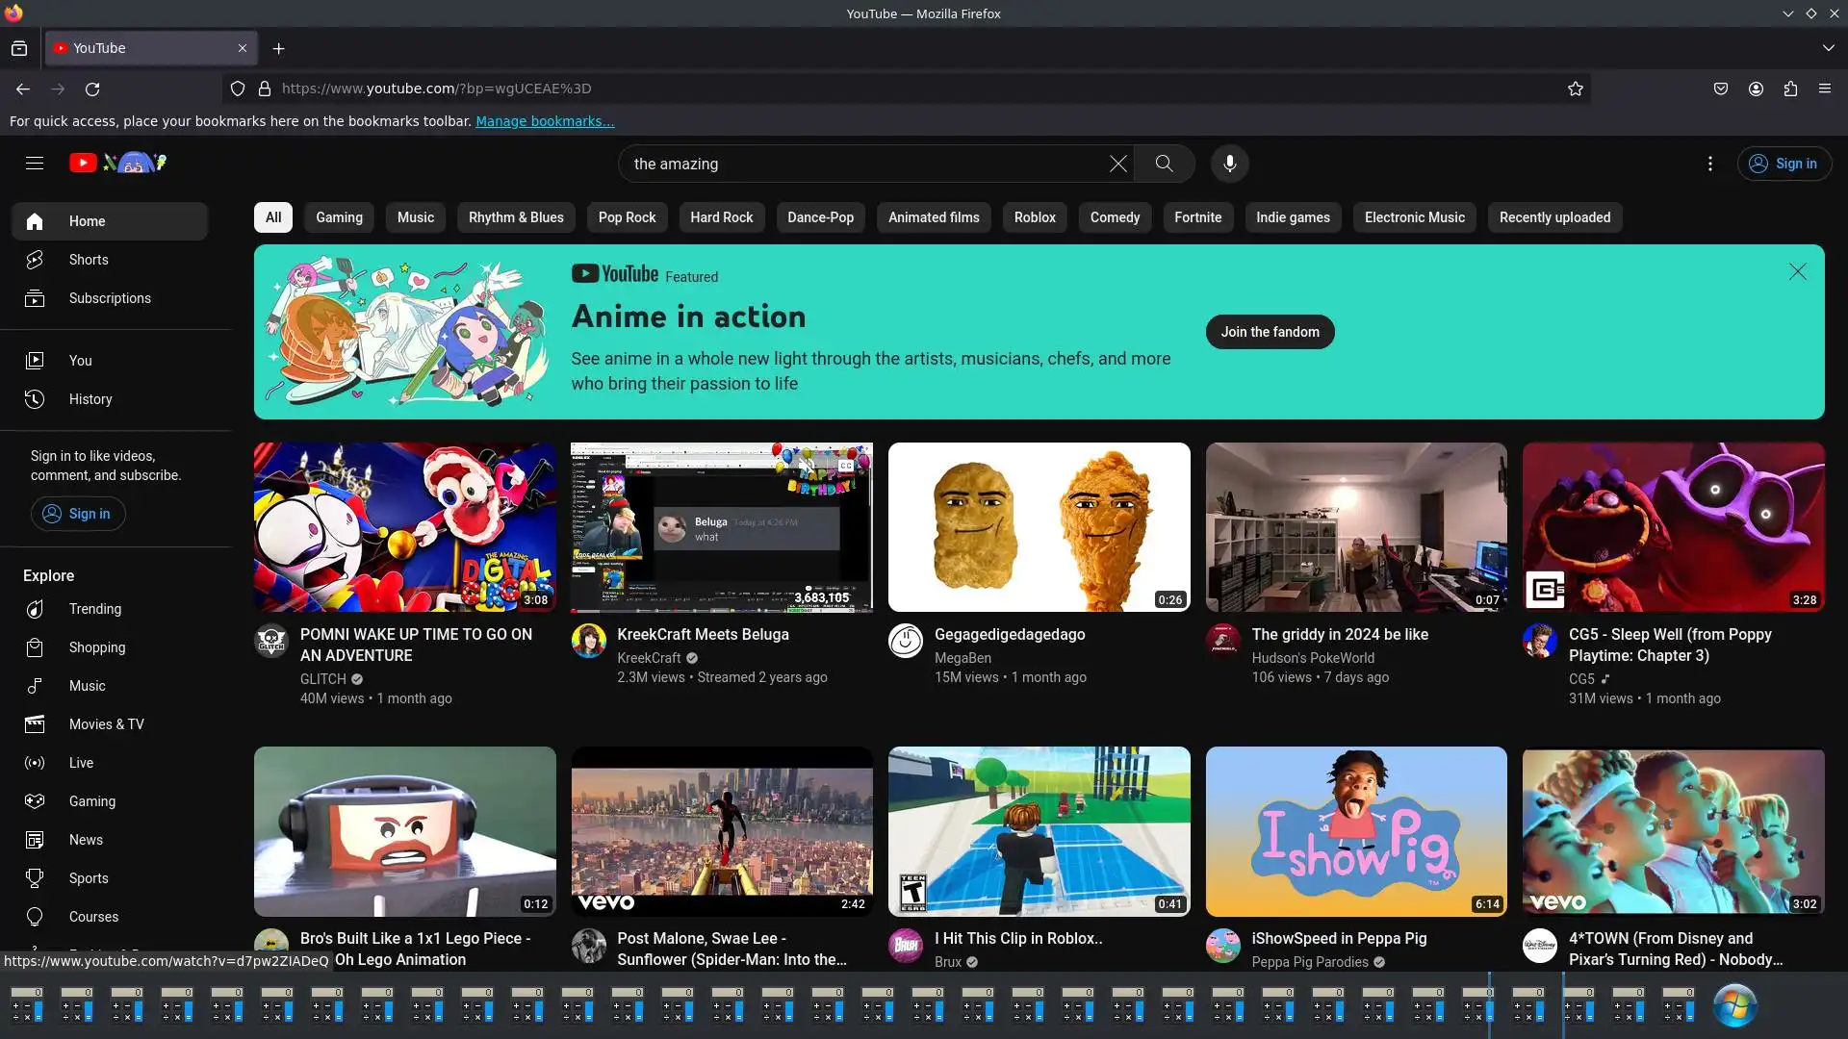List all tabs dropdown arrow

[x=1827, y=48]
